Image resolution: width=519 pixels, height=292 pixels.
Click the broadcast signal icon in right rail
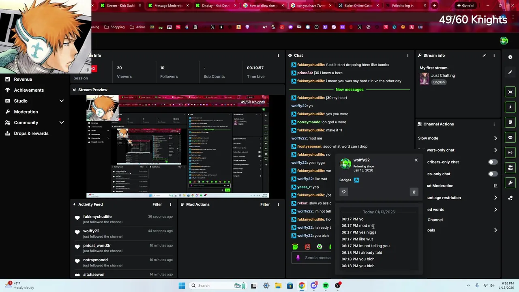pos(510,152)
